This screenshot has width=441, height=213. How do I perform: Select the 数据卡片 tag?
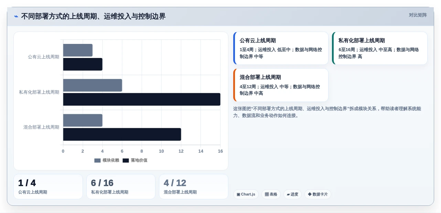tap(318, 194)
